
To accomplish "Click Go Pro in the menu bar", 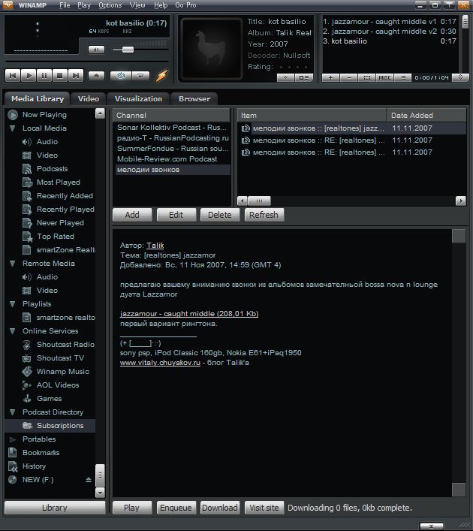I will click(x=185, y=5).
